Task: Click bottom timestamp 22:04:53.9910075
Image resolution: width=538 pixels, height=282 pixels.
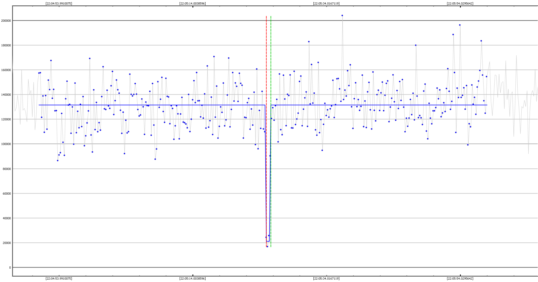Action: click(59, 279)
